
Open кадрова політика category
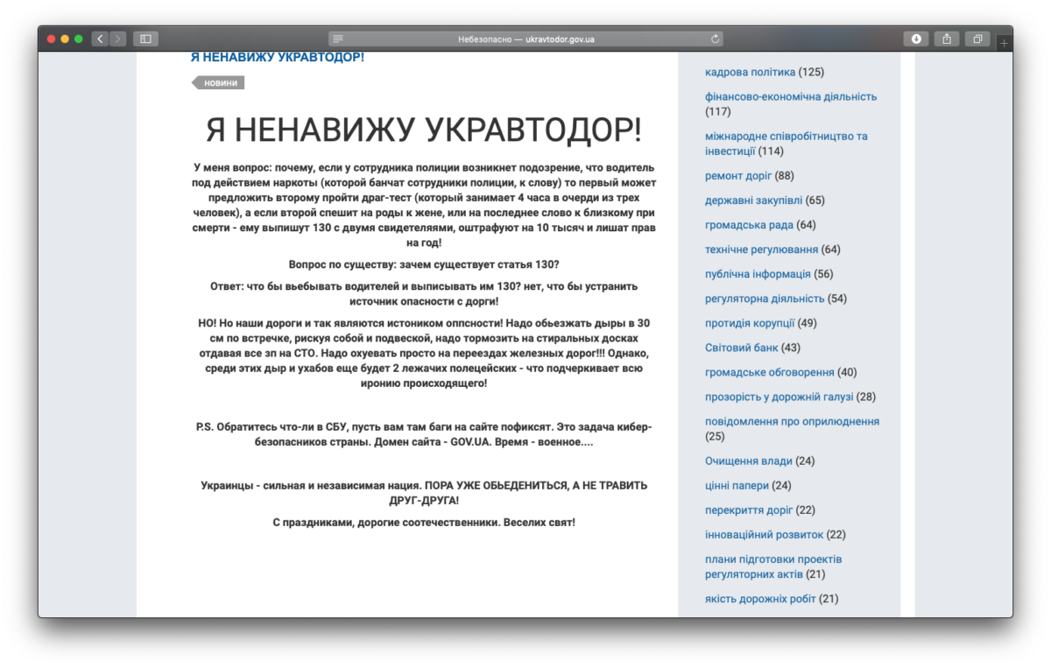pos(750,72)
